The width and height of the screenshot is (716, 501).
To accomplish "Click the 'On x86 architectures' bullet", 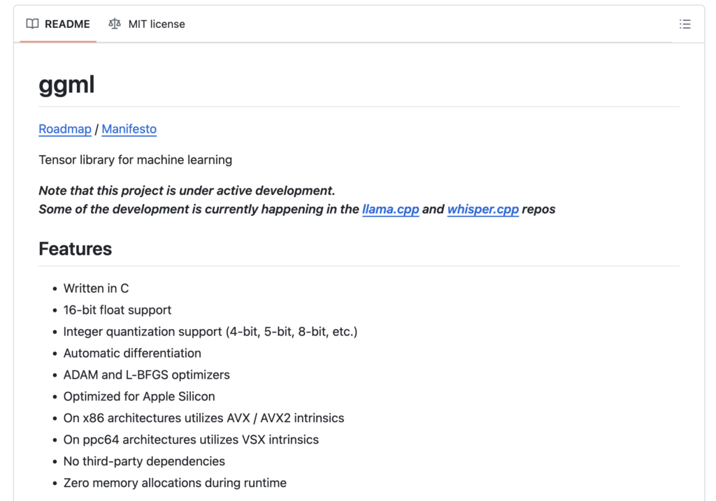I will [x=203, y=418].
